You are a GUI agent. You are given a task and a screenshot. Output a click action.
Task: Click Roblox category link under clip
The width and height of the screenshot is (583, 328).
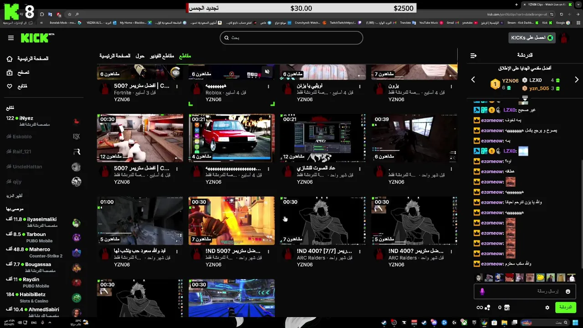click(x=213, y=93)
